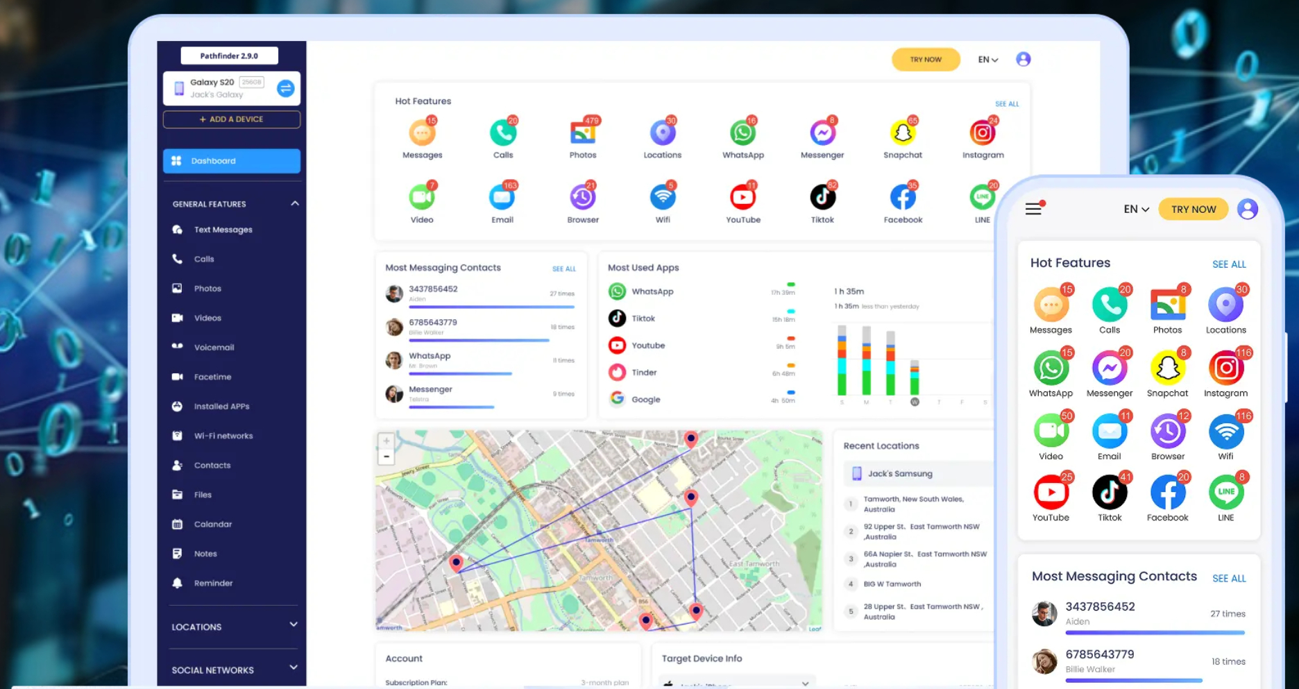Tap See All beside phone Most Messaging Contacts

(1229, 578)
